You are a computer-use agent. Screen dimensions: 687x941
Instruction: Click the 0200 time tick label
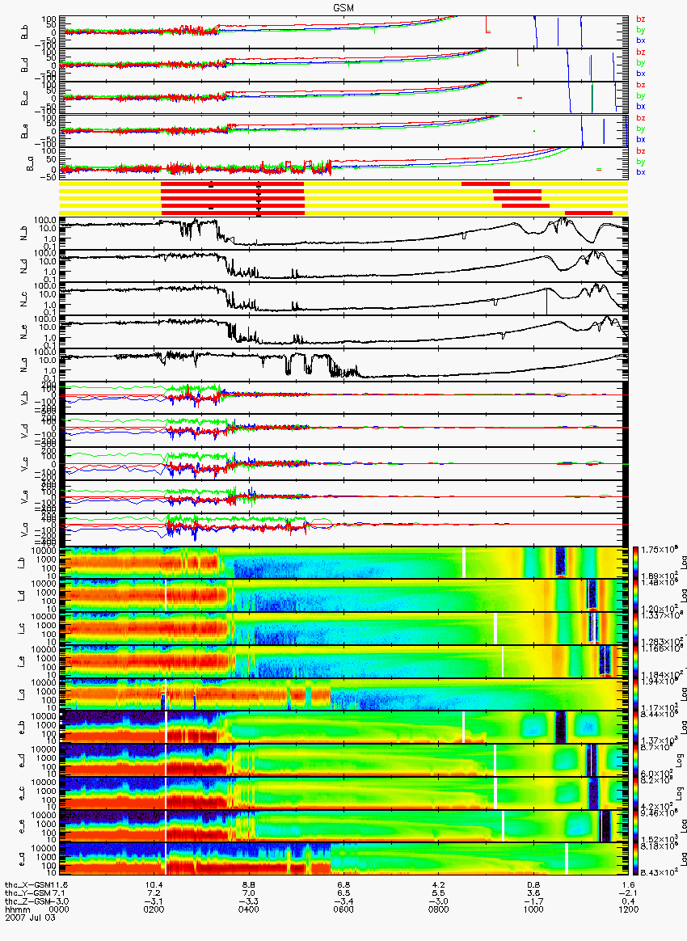click(154, 909)
